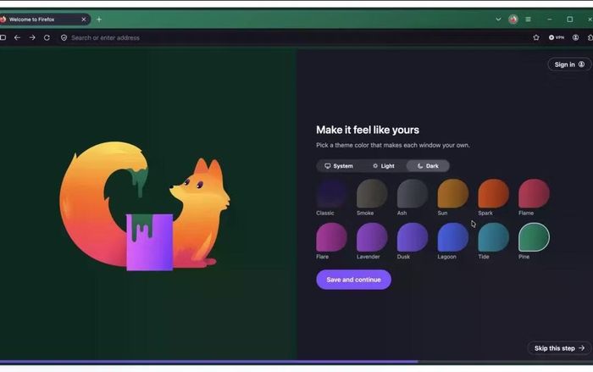
Task: Go back using the back arrow
Action: pos(17,37)
